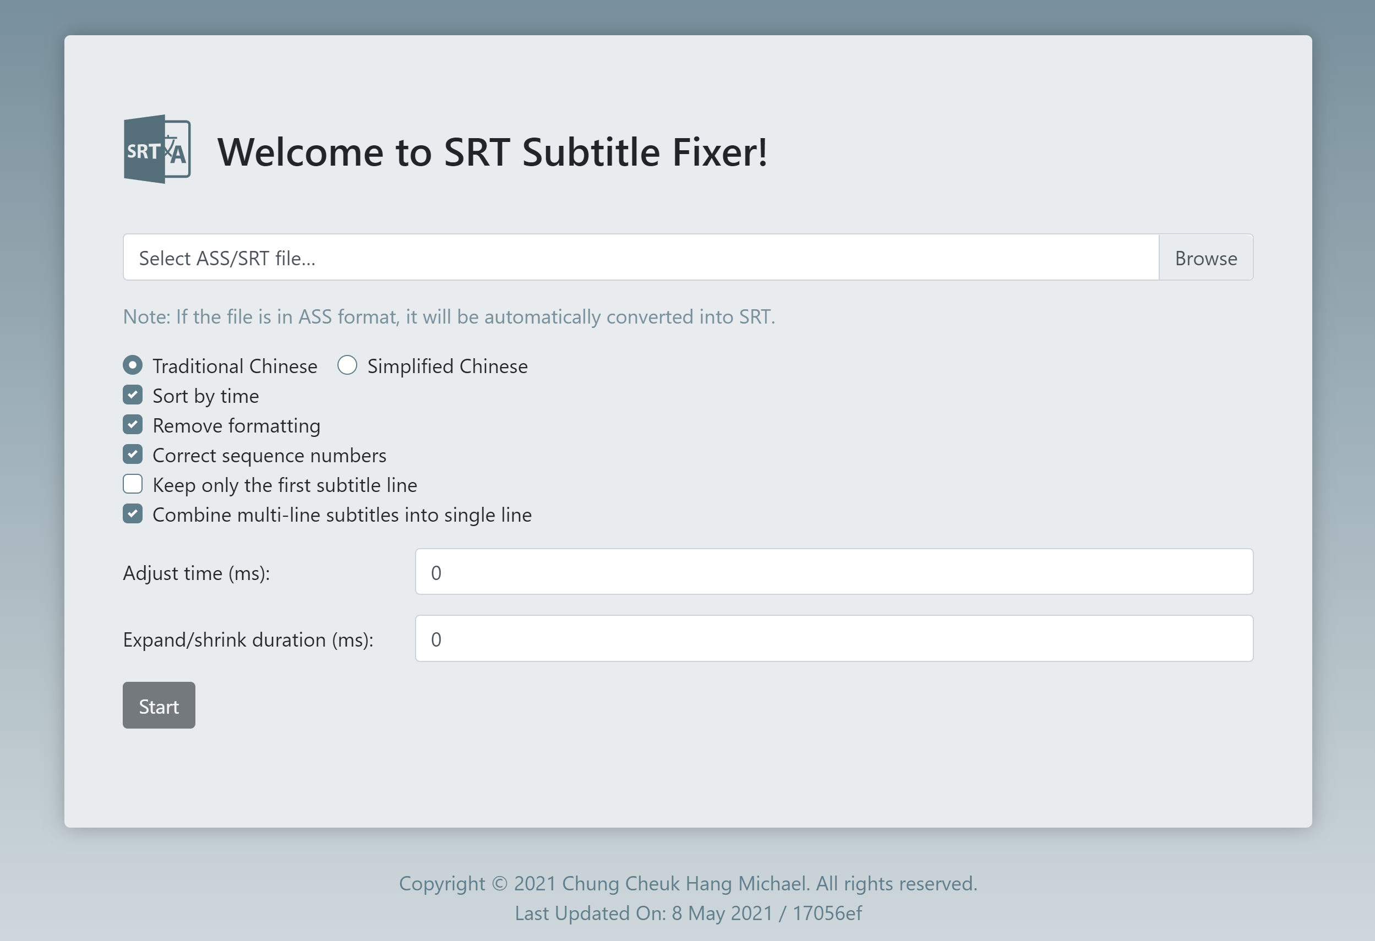This screenshot has height=941, width=1375.
Task: Uncheck Combine multi-line subtitles into single line
Action: 133,513
